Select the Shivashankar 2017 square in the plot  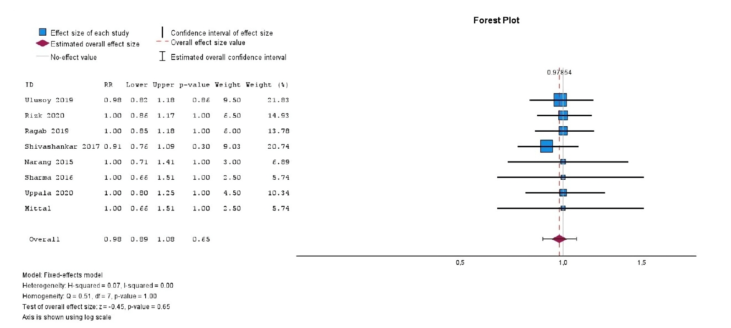[546, 146]
